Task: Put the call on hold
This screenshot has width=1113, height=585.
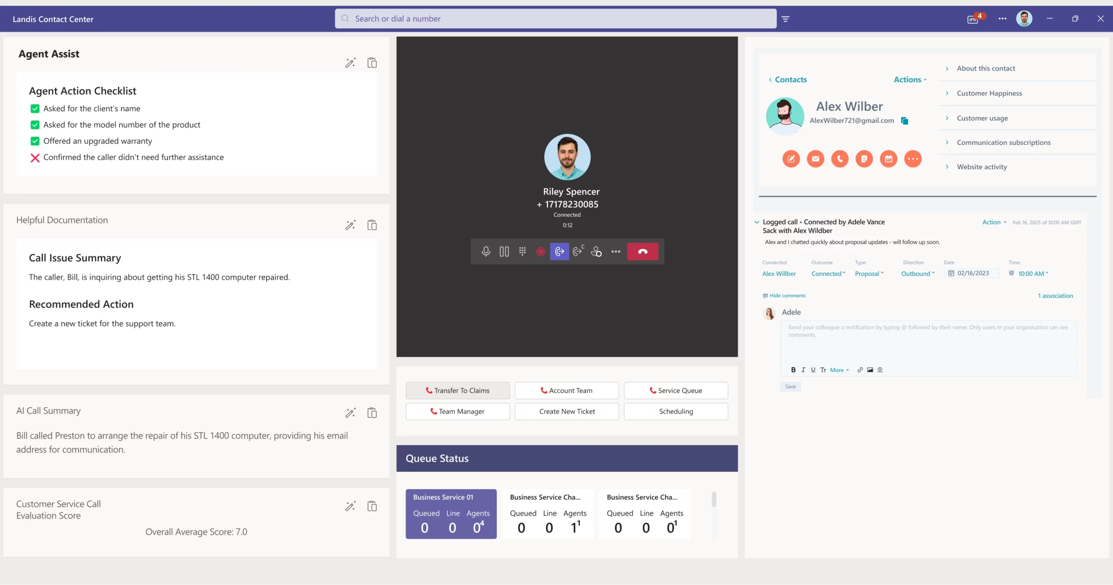Action: (504, 251)
